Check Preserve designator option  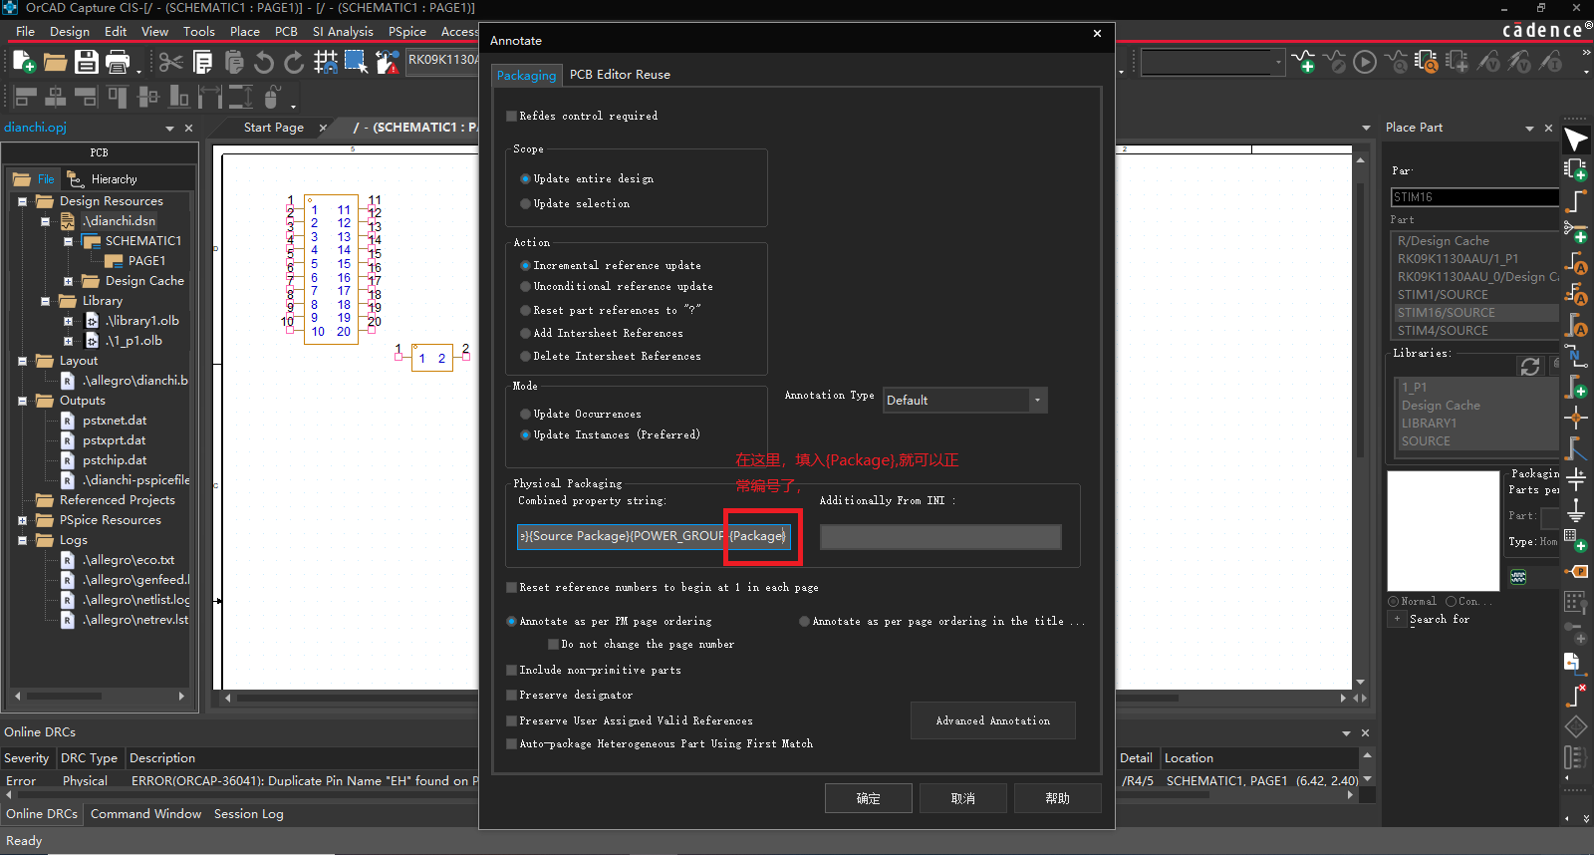point(511,695)
